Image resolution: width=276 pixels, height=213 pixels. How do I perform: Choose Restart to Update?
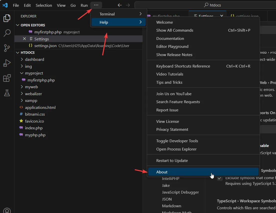pyautogui.click(x=203, y=160)
